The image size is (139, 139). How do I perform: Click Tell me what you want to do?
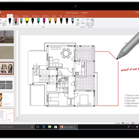75,16
